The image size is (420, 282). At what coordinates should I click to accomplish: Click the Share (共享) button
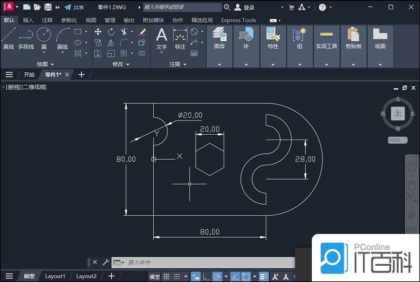(74, 7)
